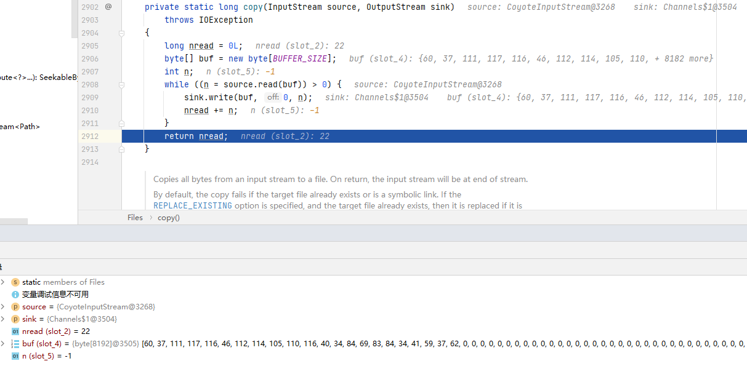
Task: Select copy() in the breadcrumb bar
Action: pos(169,217)
